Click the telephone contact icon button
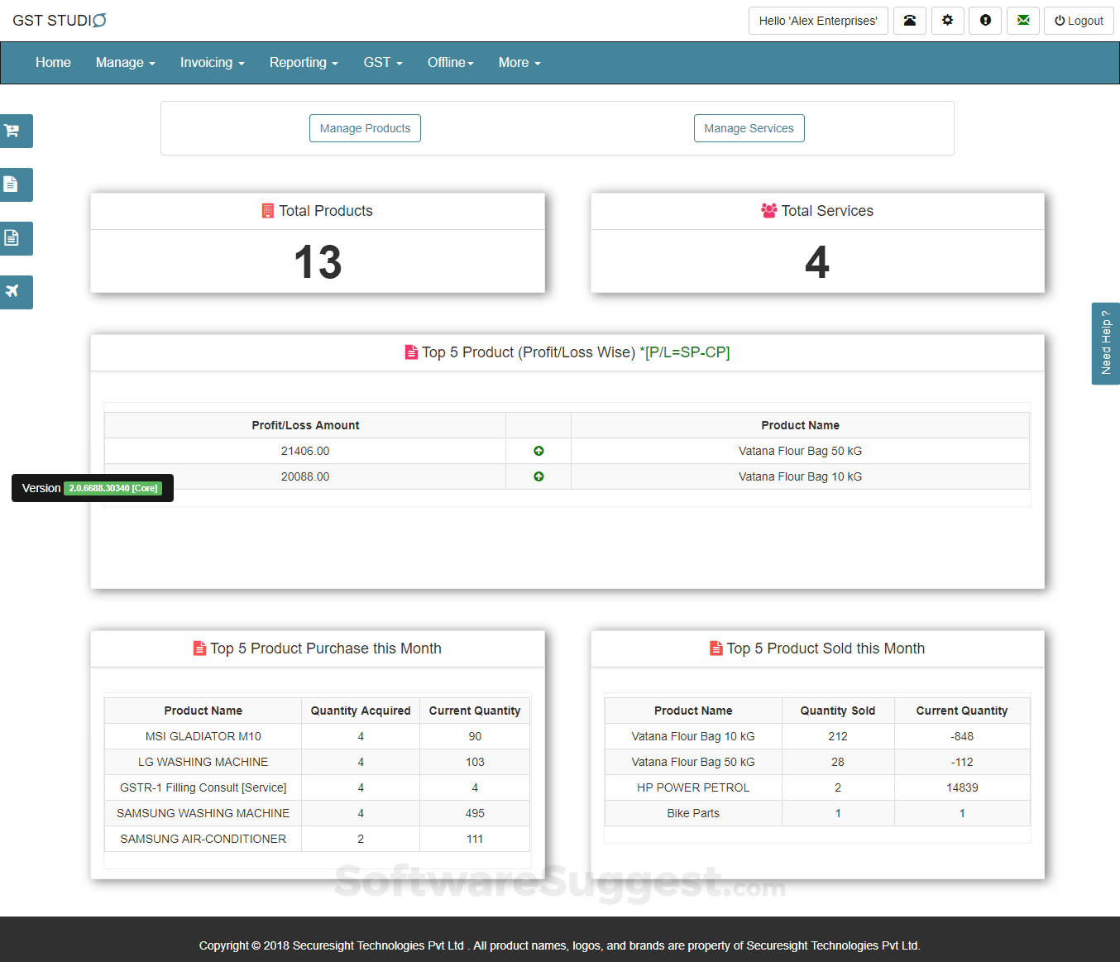Viewport: 1120px width, 962px height. pyautogui.click(x=909, y=21)
